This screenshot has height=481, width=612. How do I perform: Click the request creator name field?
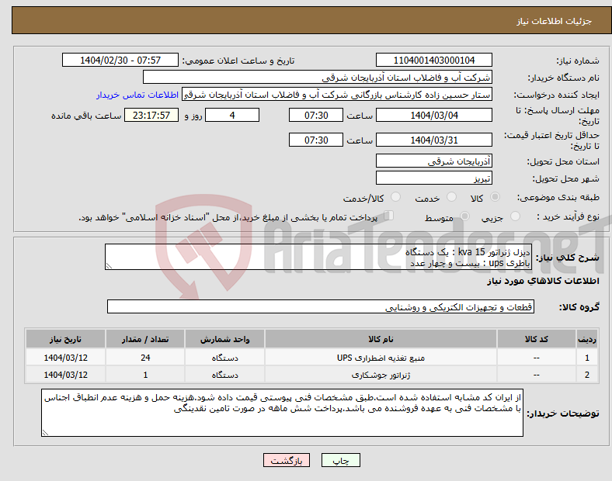(x=337, y=95)
